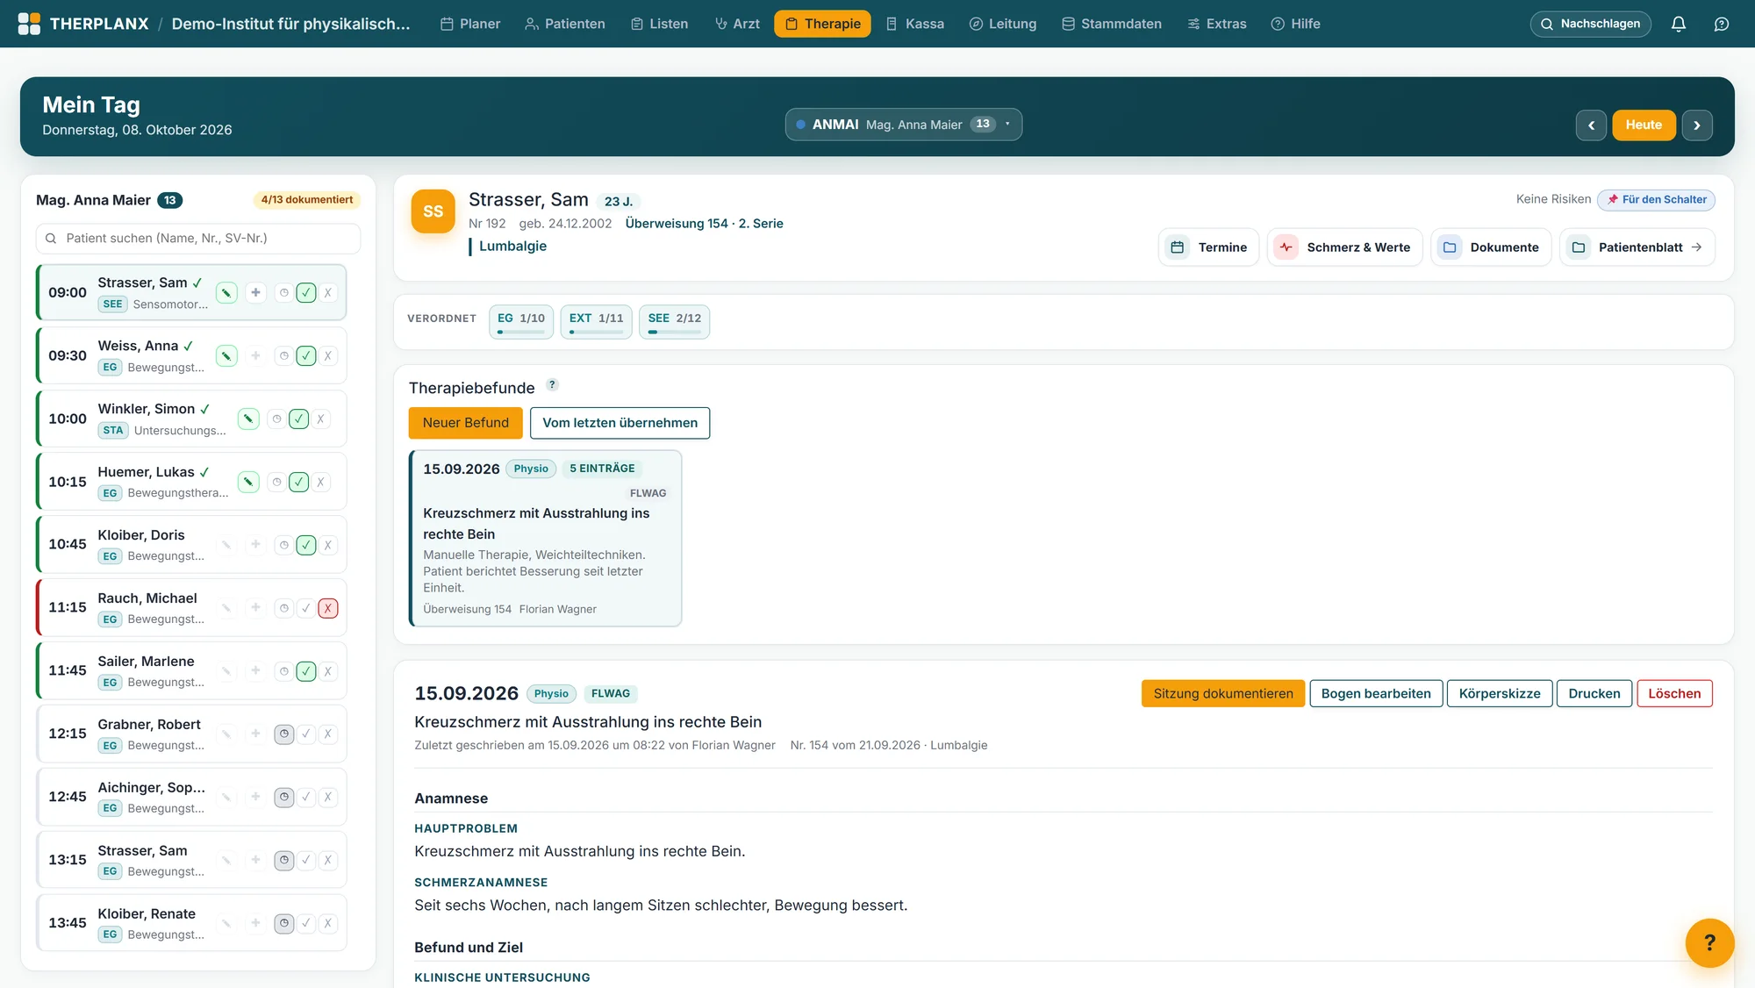This screenshot has height=988, width=1755.
Task: Click the clock icon for Huemer, Lukas
Action: [276, 482]
